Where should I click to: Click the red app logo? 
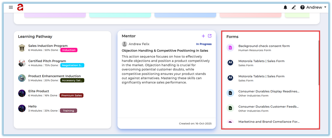point(20,7)
